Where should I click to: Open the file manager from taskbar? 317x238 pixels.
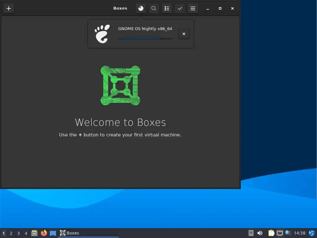34,233
